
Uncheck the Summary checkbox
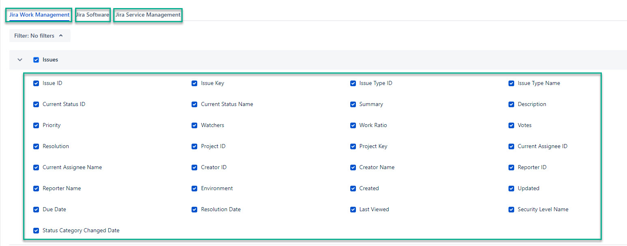click(x=353, y=104)
